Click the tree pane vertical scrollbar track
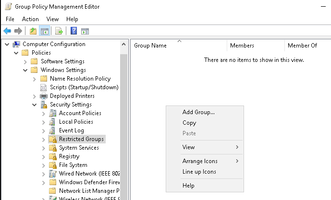 123,127
